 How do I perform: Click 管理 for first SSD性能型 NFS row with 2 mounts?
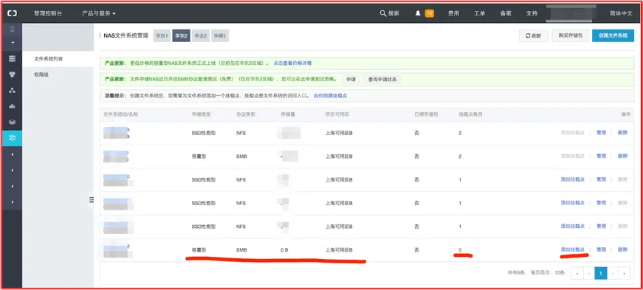coord(601,133)
